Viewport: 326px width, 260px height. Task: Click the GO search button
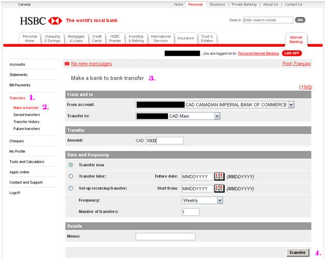click(300, 20)
